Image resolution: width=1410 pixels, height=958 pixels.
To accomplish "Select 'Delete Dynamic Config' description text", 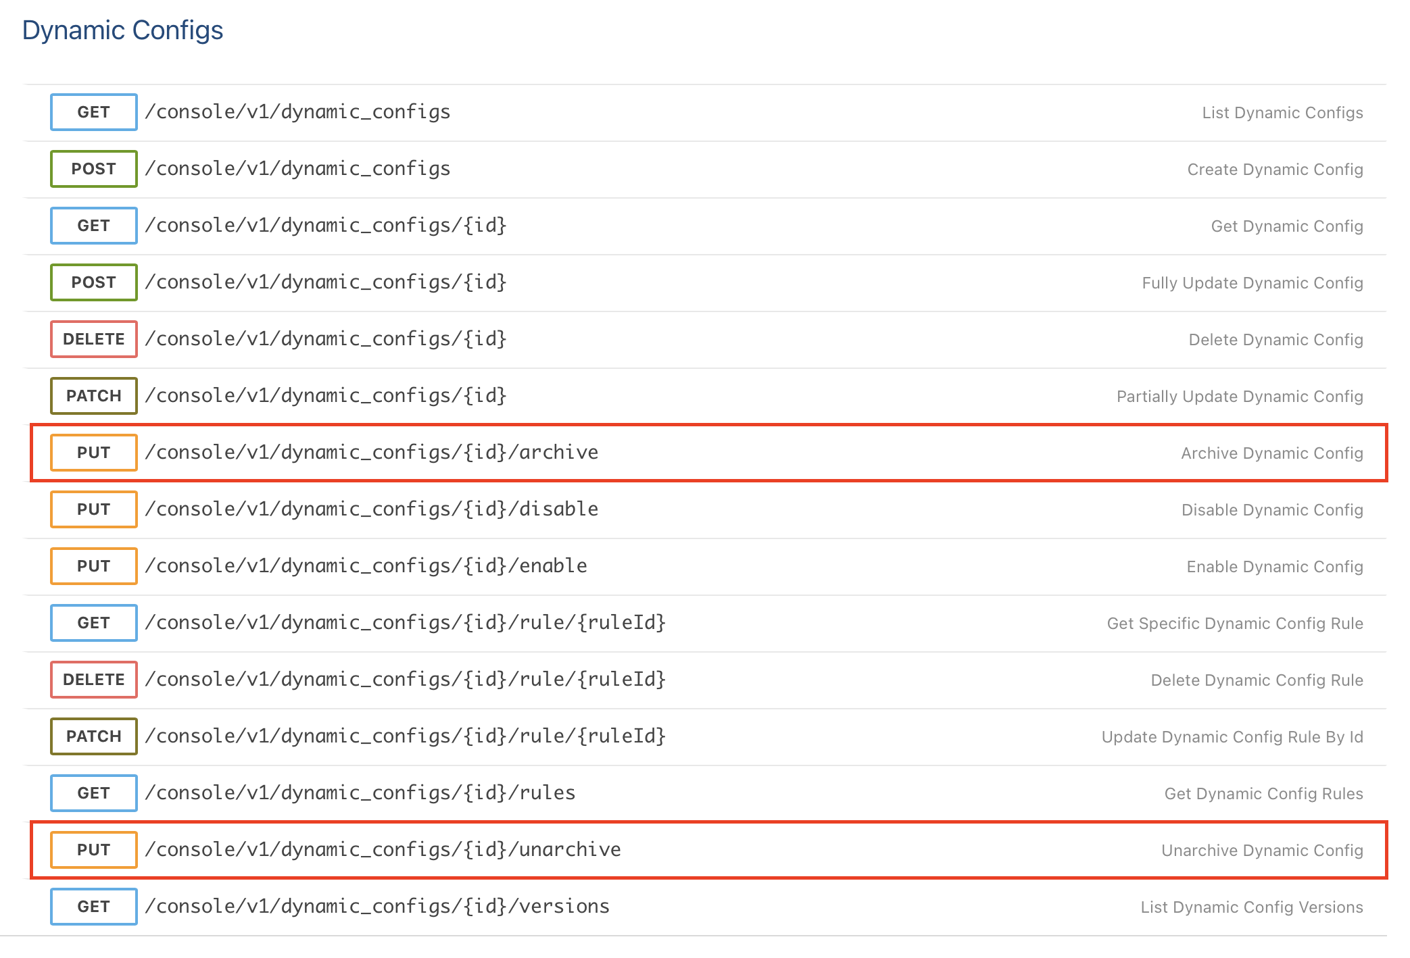I will 1275,340.
